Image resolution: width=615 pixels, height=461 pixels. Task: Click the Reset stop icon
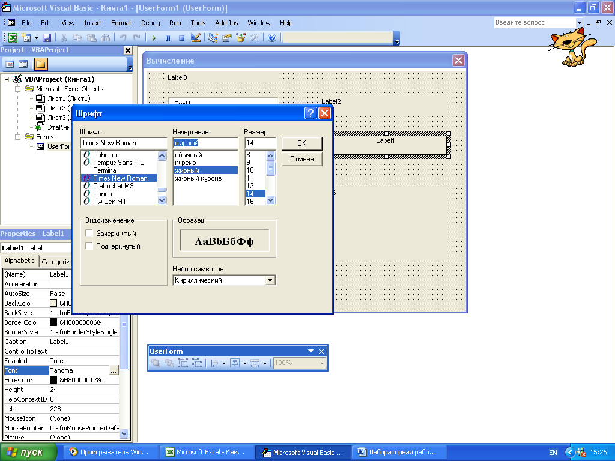point(181,38)
